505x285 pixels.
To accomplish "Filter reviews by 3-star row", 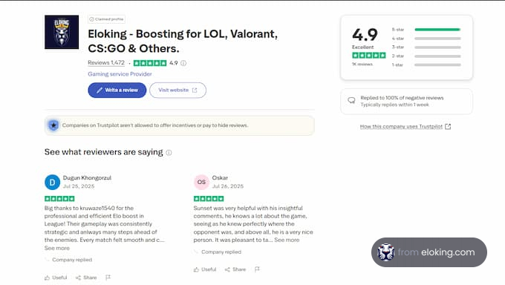I will pos(426,47).
